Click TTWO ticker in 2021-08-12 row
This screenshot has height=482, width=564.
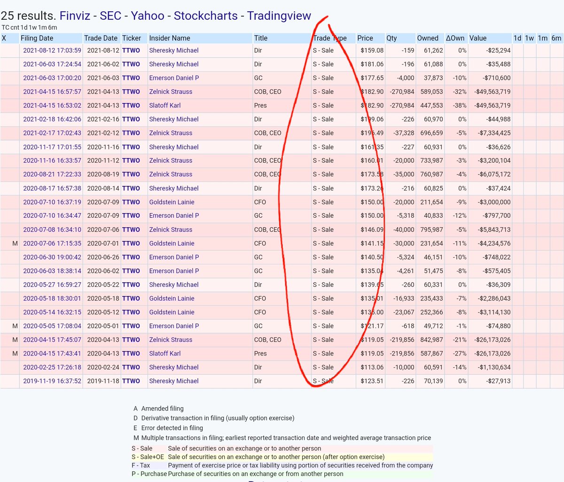click(131, 50)
